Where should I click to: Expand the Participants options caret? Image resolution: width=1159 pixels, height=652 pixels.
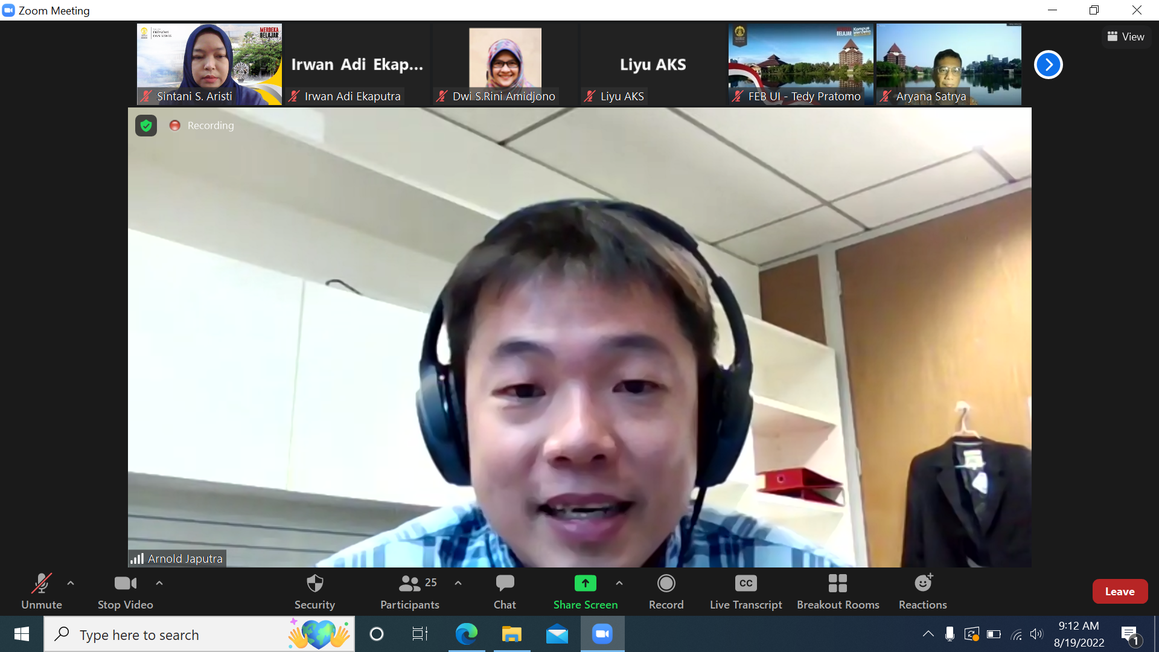click(458, 583)
